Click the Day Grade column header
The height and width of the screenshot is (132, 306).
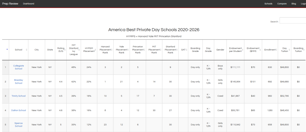pyautogui.click(x=208, y=50)
